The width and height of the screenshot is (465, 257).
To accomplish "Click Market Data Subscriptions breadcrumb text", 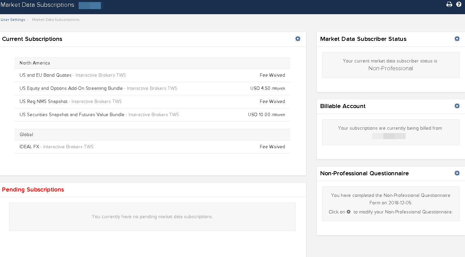I will [56, 20].
